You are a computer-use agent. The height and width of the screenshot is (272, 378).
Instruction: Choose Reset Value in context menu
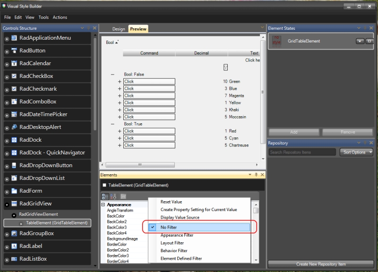171,202
